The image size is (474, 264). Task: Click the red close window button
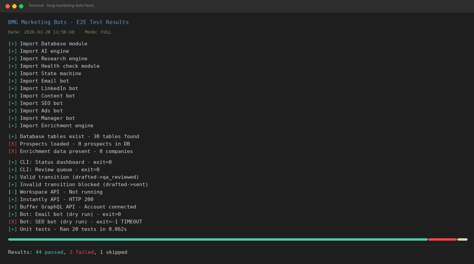[7, 6]
